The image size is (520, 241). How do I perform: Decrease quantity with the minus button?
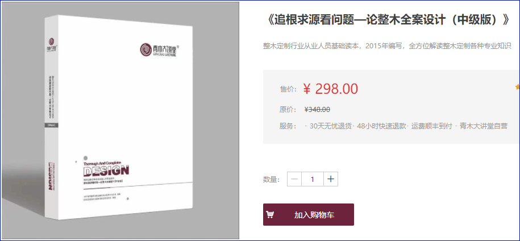(x=294, y=180)
